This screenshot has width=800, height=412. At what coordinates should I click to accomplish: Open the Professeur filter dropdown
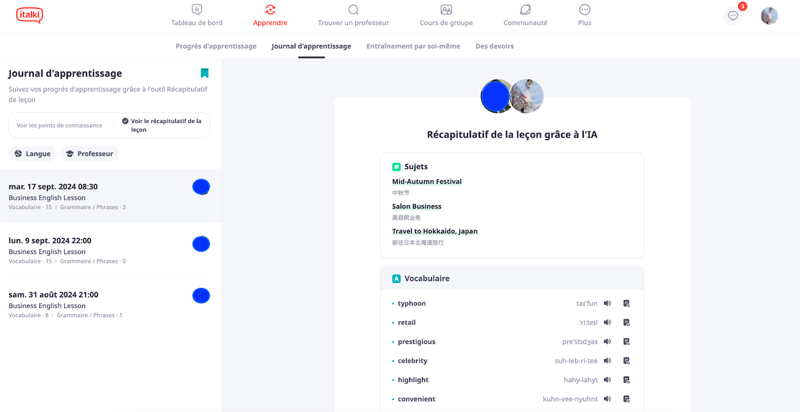89,153
